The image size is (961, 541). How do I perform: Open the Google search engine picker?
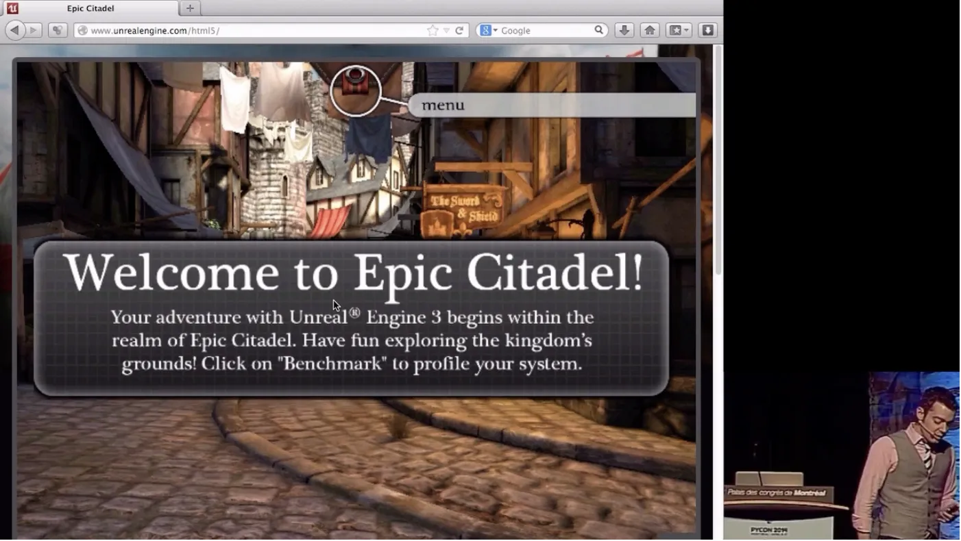(x=488, y=31)
